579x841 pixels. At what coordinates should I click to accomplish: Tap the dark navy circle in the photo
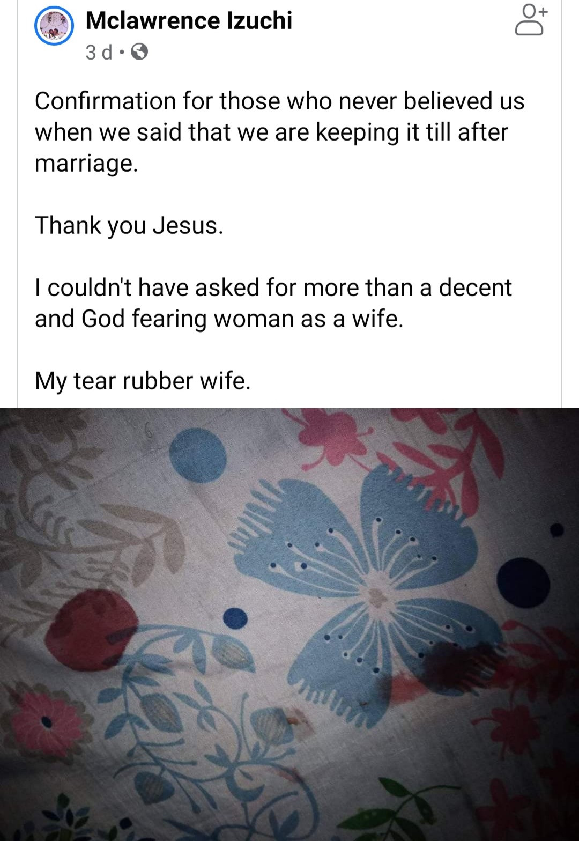point(523,582)
